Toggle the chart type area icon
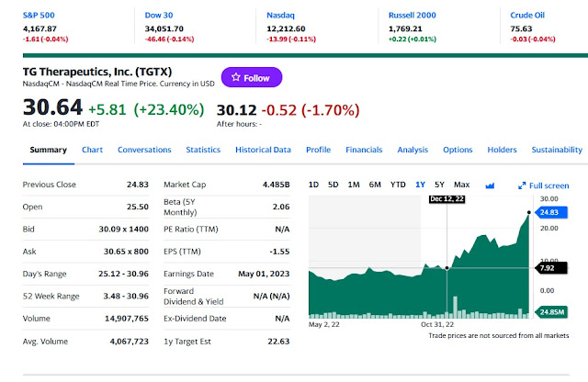 [x=490, y=185]
